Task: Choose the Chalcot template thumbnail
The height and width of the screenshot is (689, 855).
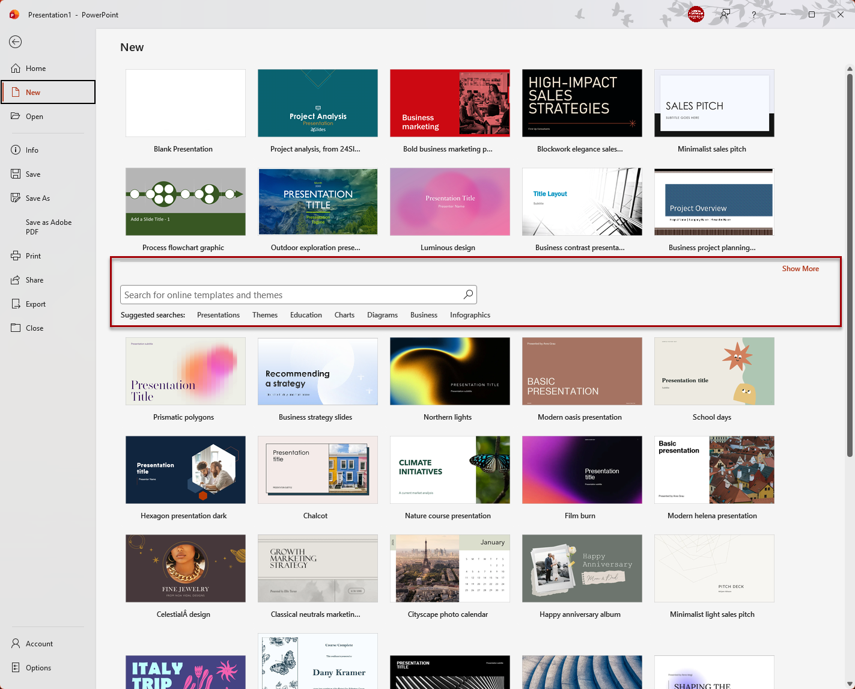Action: point(318,470)
